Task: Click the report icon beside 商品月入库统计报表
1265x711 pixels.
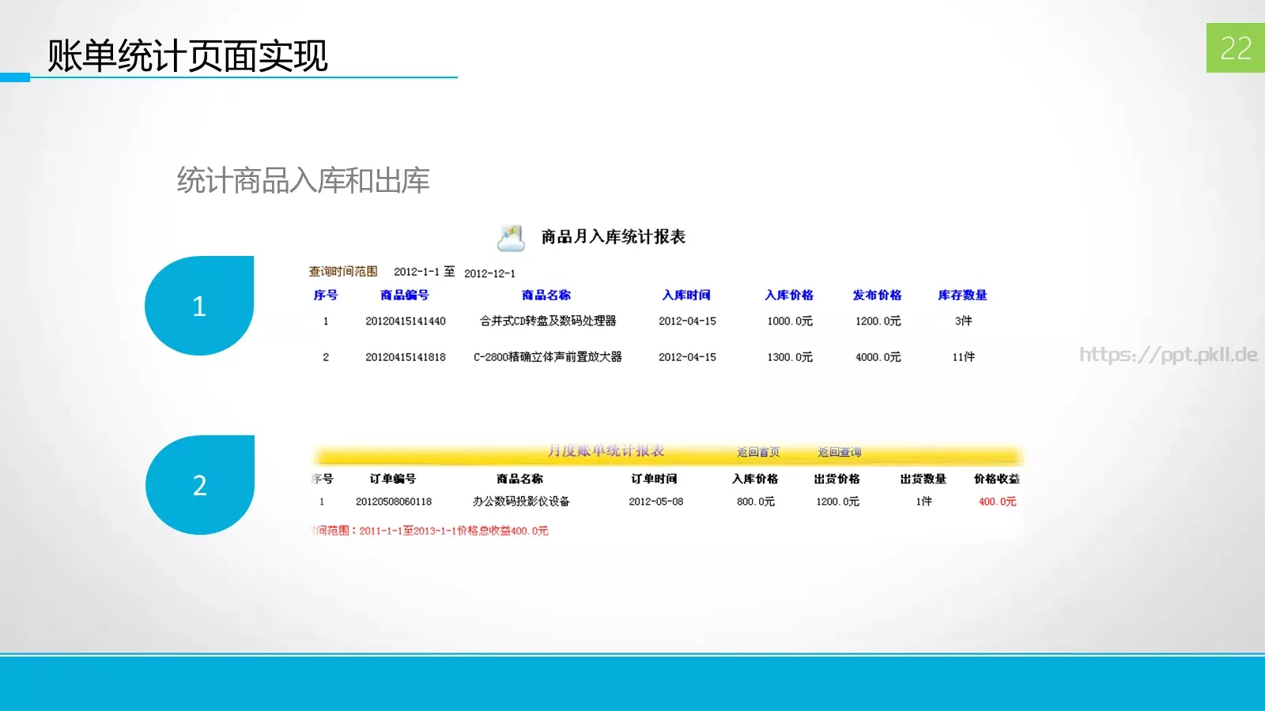Action: (x=511, y=237)
